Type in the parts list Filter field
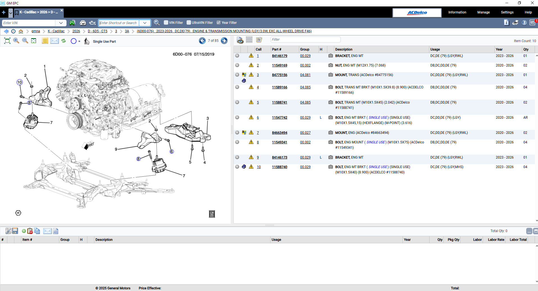 point(305,40)
